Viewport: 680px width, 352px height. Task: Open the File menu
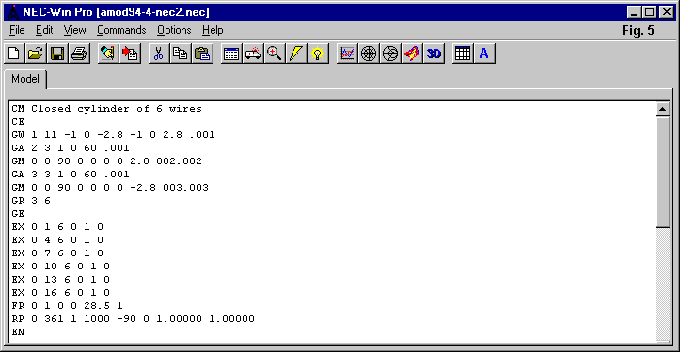pyautogui.click(x=17, y=30)
